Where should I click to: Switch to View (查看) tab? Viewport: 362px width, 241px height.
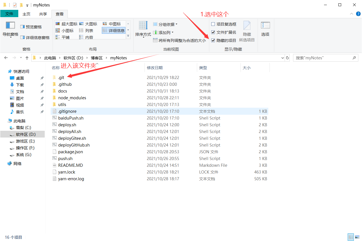pyautogui.click(x=60, y=14)
